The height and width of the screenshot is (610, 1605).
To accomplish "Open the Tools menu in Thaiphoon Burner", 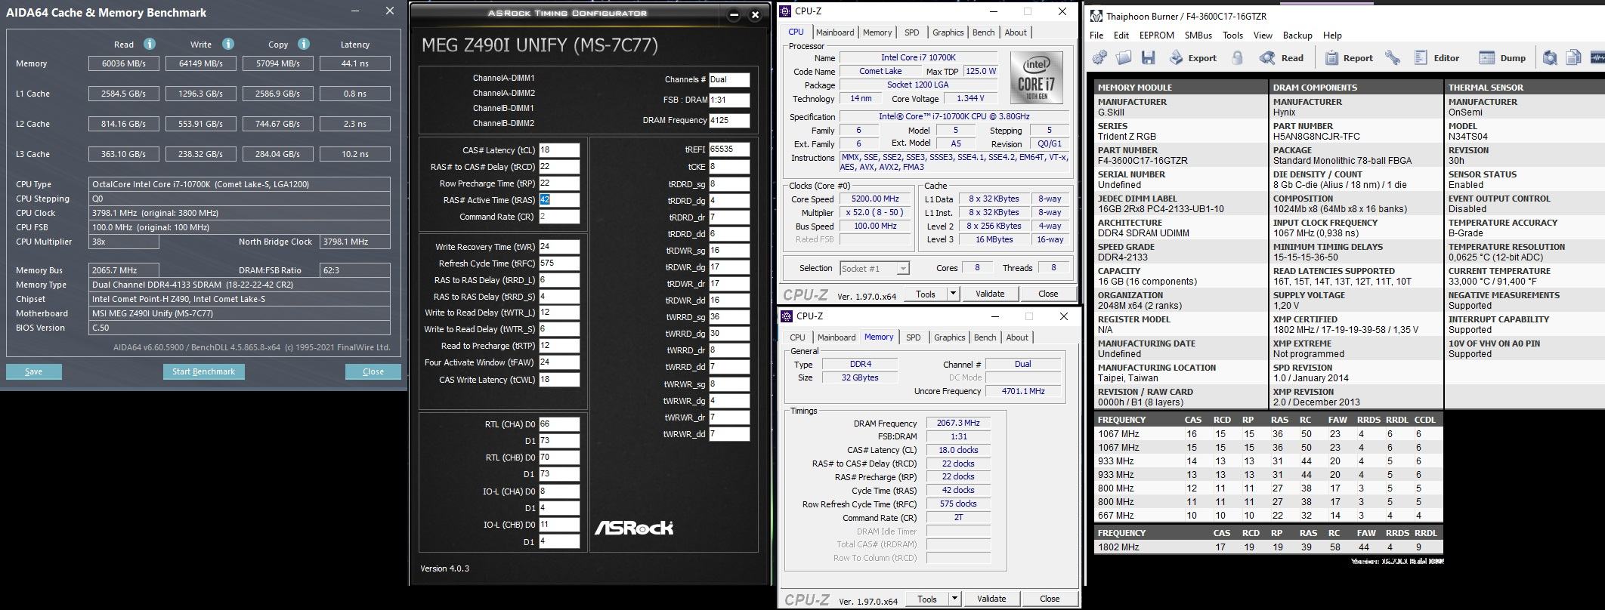I will 1232,35.
